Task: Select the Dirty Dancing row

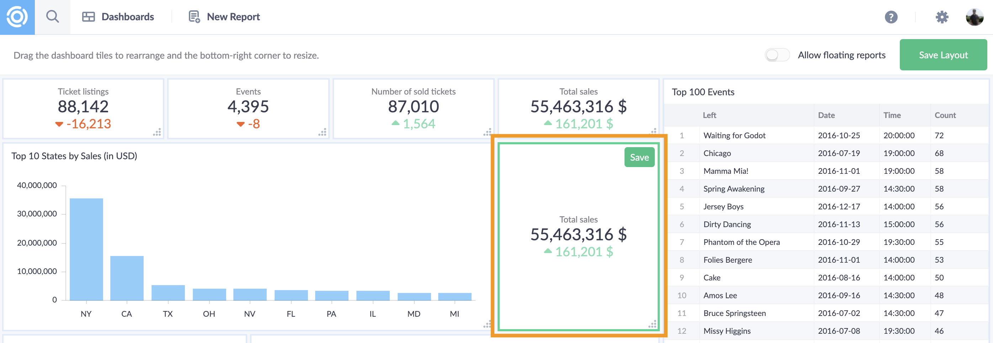Action: [826, 224]
